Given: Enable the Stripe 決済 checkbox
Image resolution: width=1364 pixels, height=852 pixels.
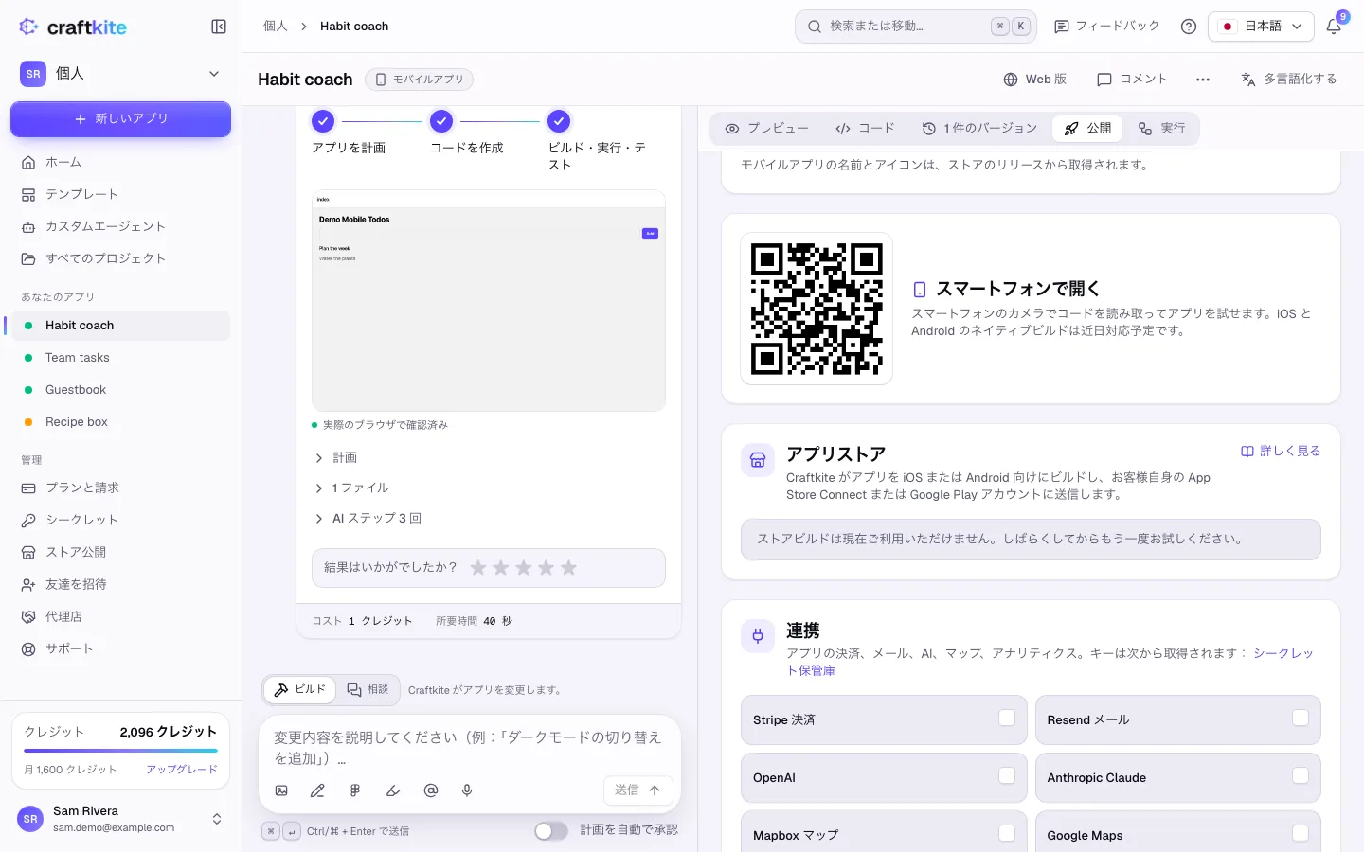Looking at the screenshot, I should [1007, 718].
